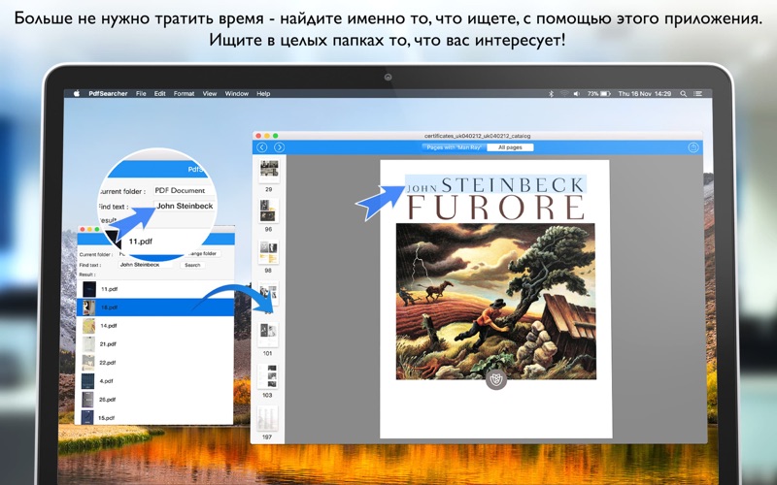Open the File menu
777x485 pixels.
(x=141, y=93)
